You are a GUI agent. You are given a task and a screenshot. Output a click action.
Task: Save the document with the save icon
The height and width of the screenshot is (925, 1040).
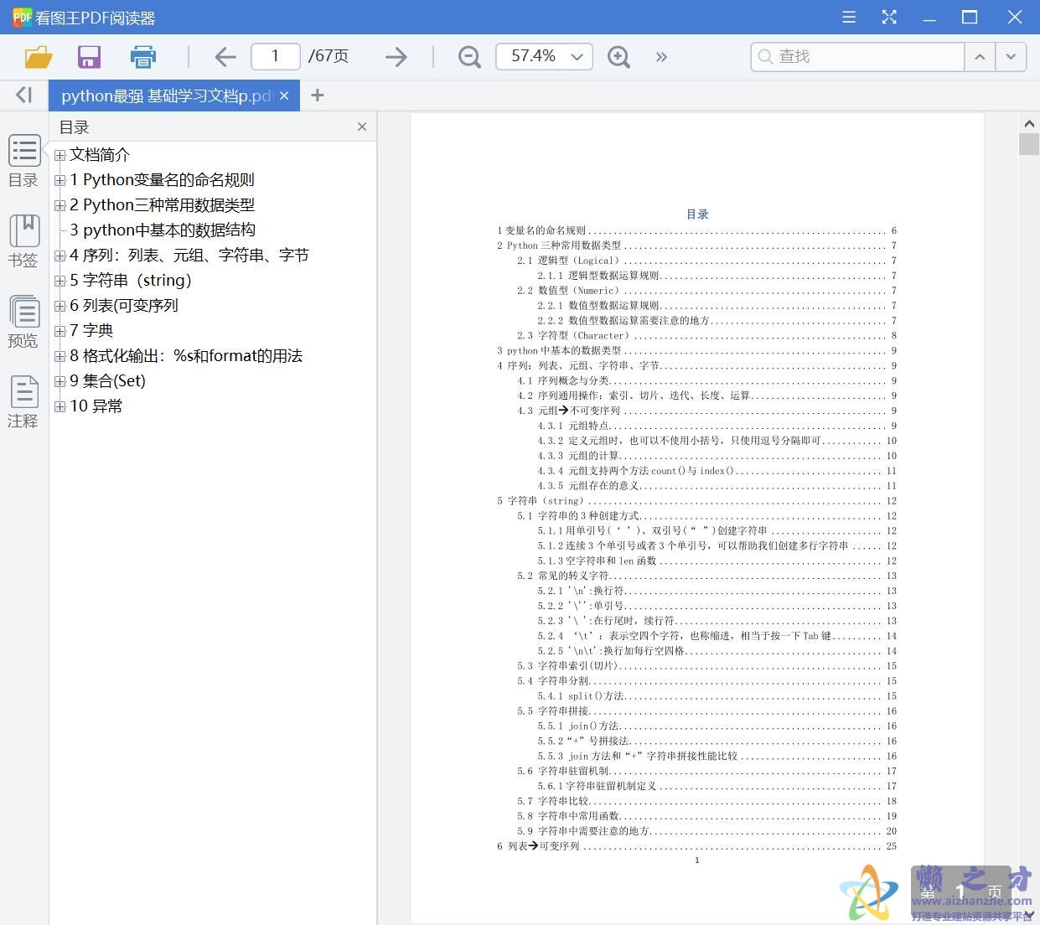pyautogui.click(x=89, y=56)
